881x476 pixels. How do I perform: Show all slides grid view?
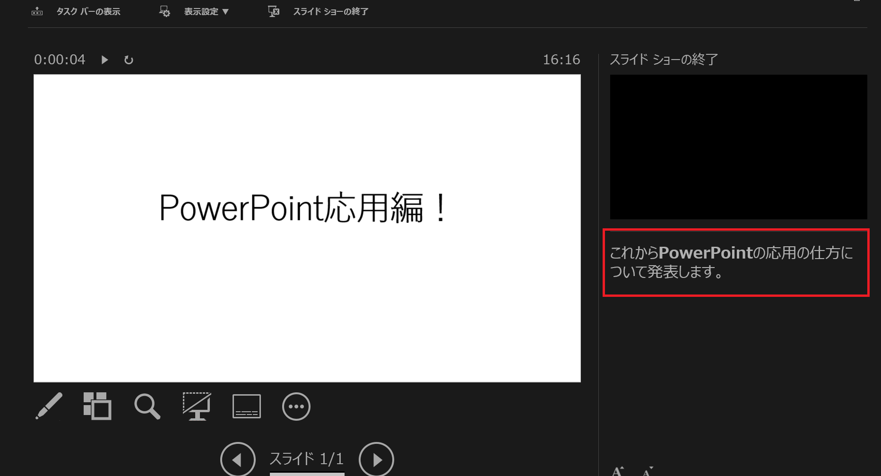97,406
